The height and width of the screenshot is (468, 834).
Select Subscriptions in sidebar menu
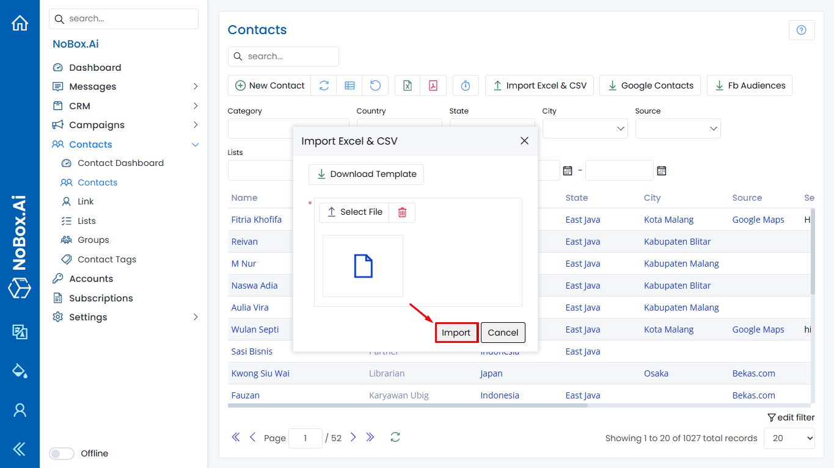pos(101,298)
